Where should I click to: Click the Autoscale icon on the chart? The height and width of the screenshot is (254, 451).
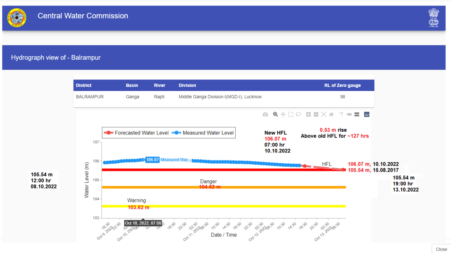(323, 114)
